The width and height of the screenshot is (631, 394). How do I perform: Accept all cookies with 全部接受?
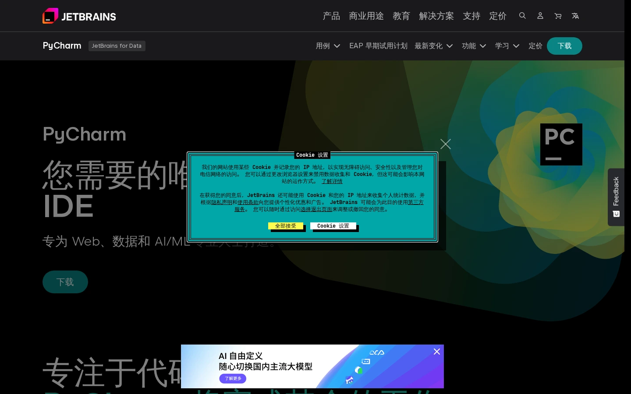pyautogui.click(x=286, y=226)
